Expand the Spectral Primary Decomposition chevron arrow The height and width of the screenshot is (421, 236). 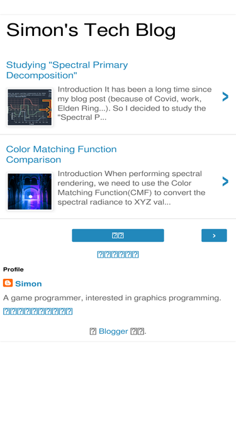tap(225, 97)
